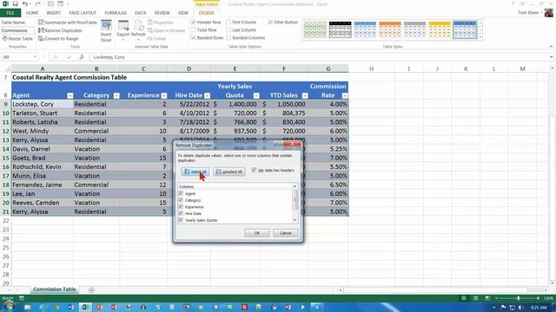The image size is (556, 312).
Task: Click Remove Duplicates in the ribbon
Action: [60, 30]
